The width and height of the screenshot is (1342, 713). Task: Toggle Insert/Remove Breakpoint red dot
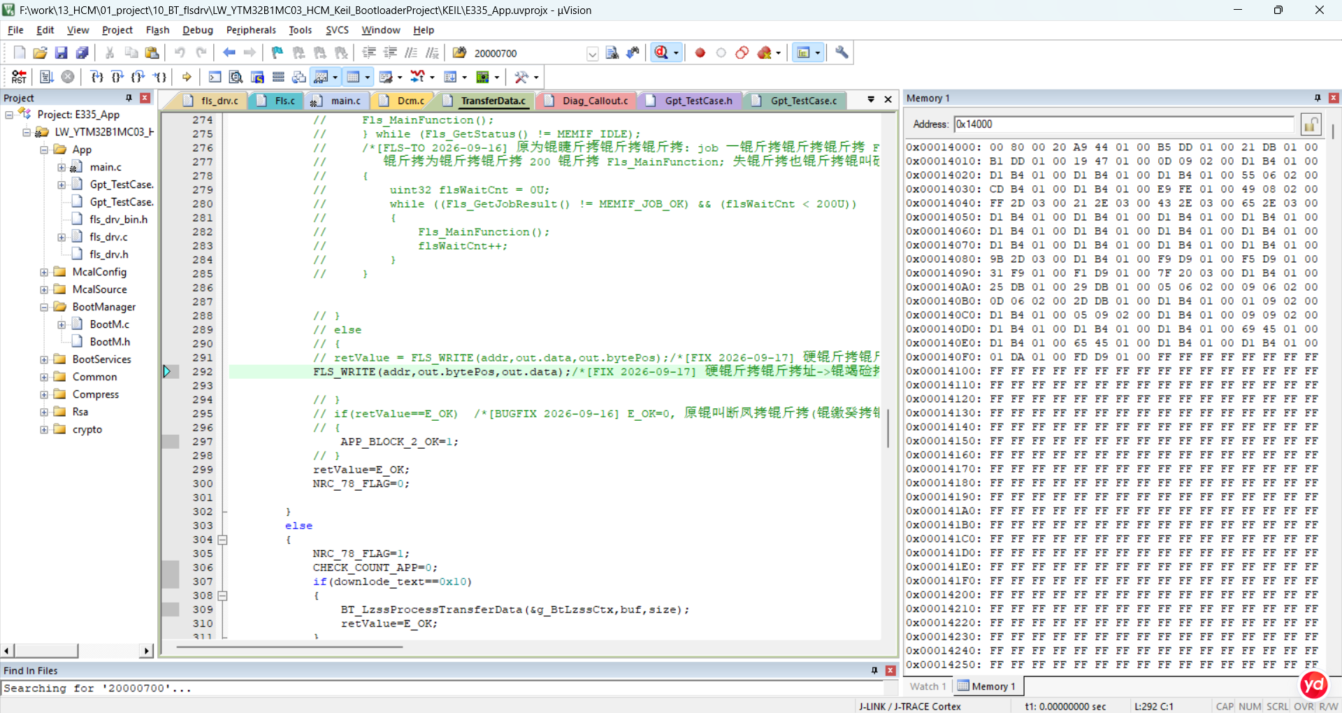700,52
